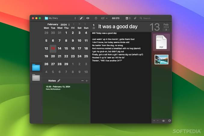This screenshot has height=136, width=204.
Task: Open the layout selector popup in toolbar
Action: [128, 18]
